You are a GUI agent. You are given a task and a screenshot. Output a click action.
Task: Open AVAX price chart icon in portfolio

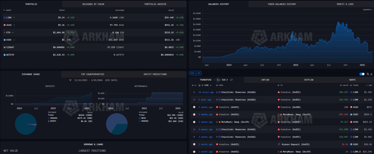14,25
